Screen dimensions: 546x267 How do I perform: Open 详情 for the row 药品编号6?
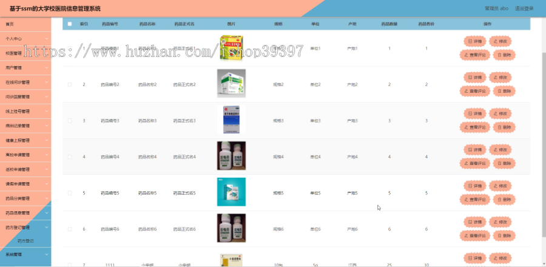pyautogui.click(x=474, y=222)
